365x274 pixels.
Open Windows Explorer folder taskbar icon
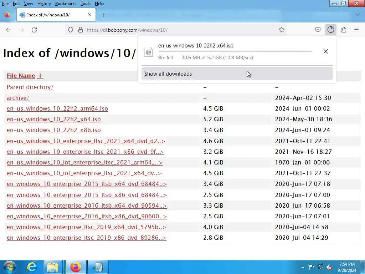point(53,267)
